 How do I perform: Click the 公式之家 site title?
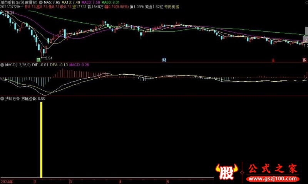click(272, 168)
